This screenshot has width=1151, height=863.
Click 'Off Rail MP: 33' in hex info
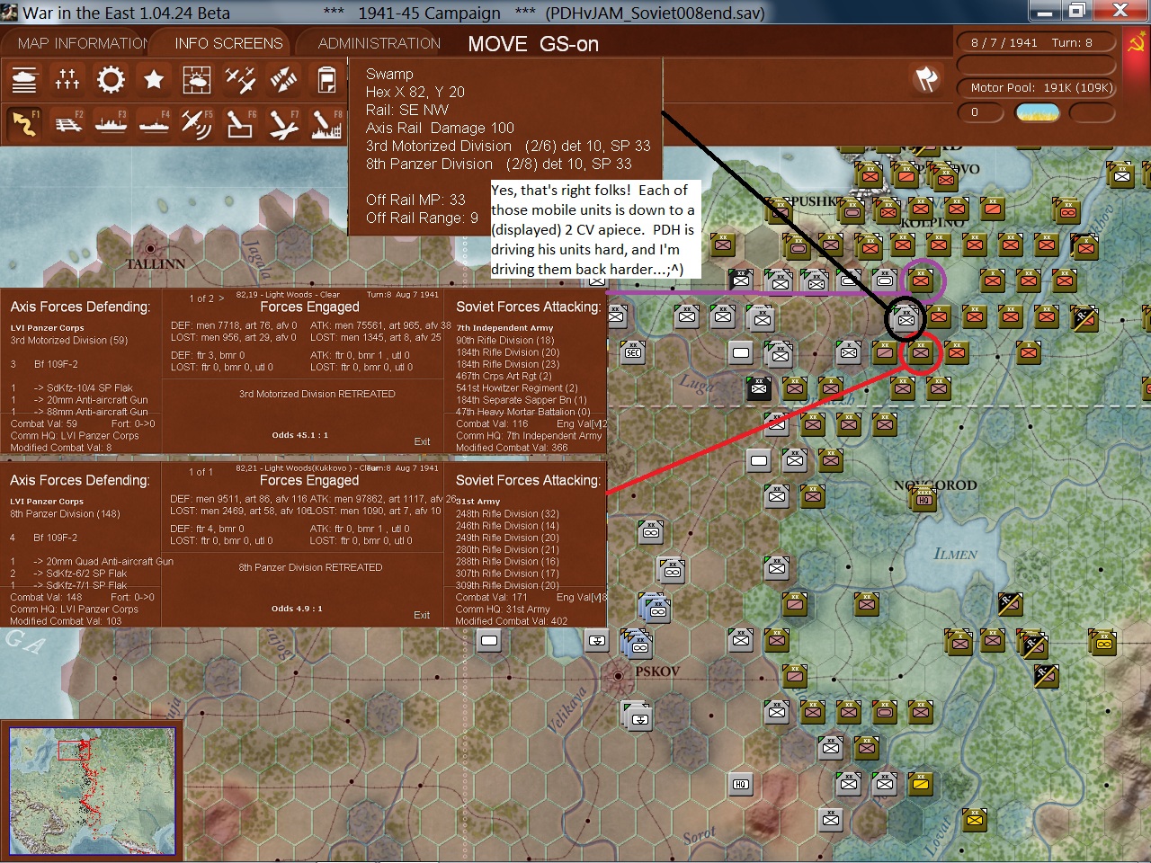(415, 200)
